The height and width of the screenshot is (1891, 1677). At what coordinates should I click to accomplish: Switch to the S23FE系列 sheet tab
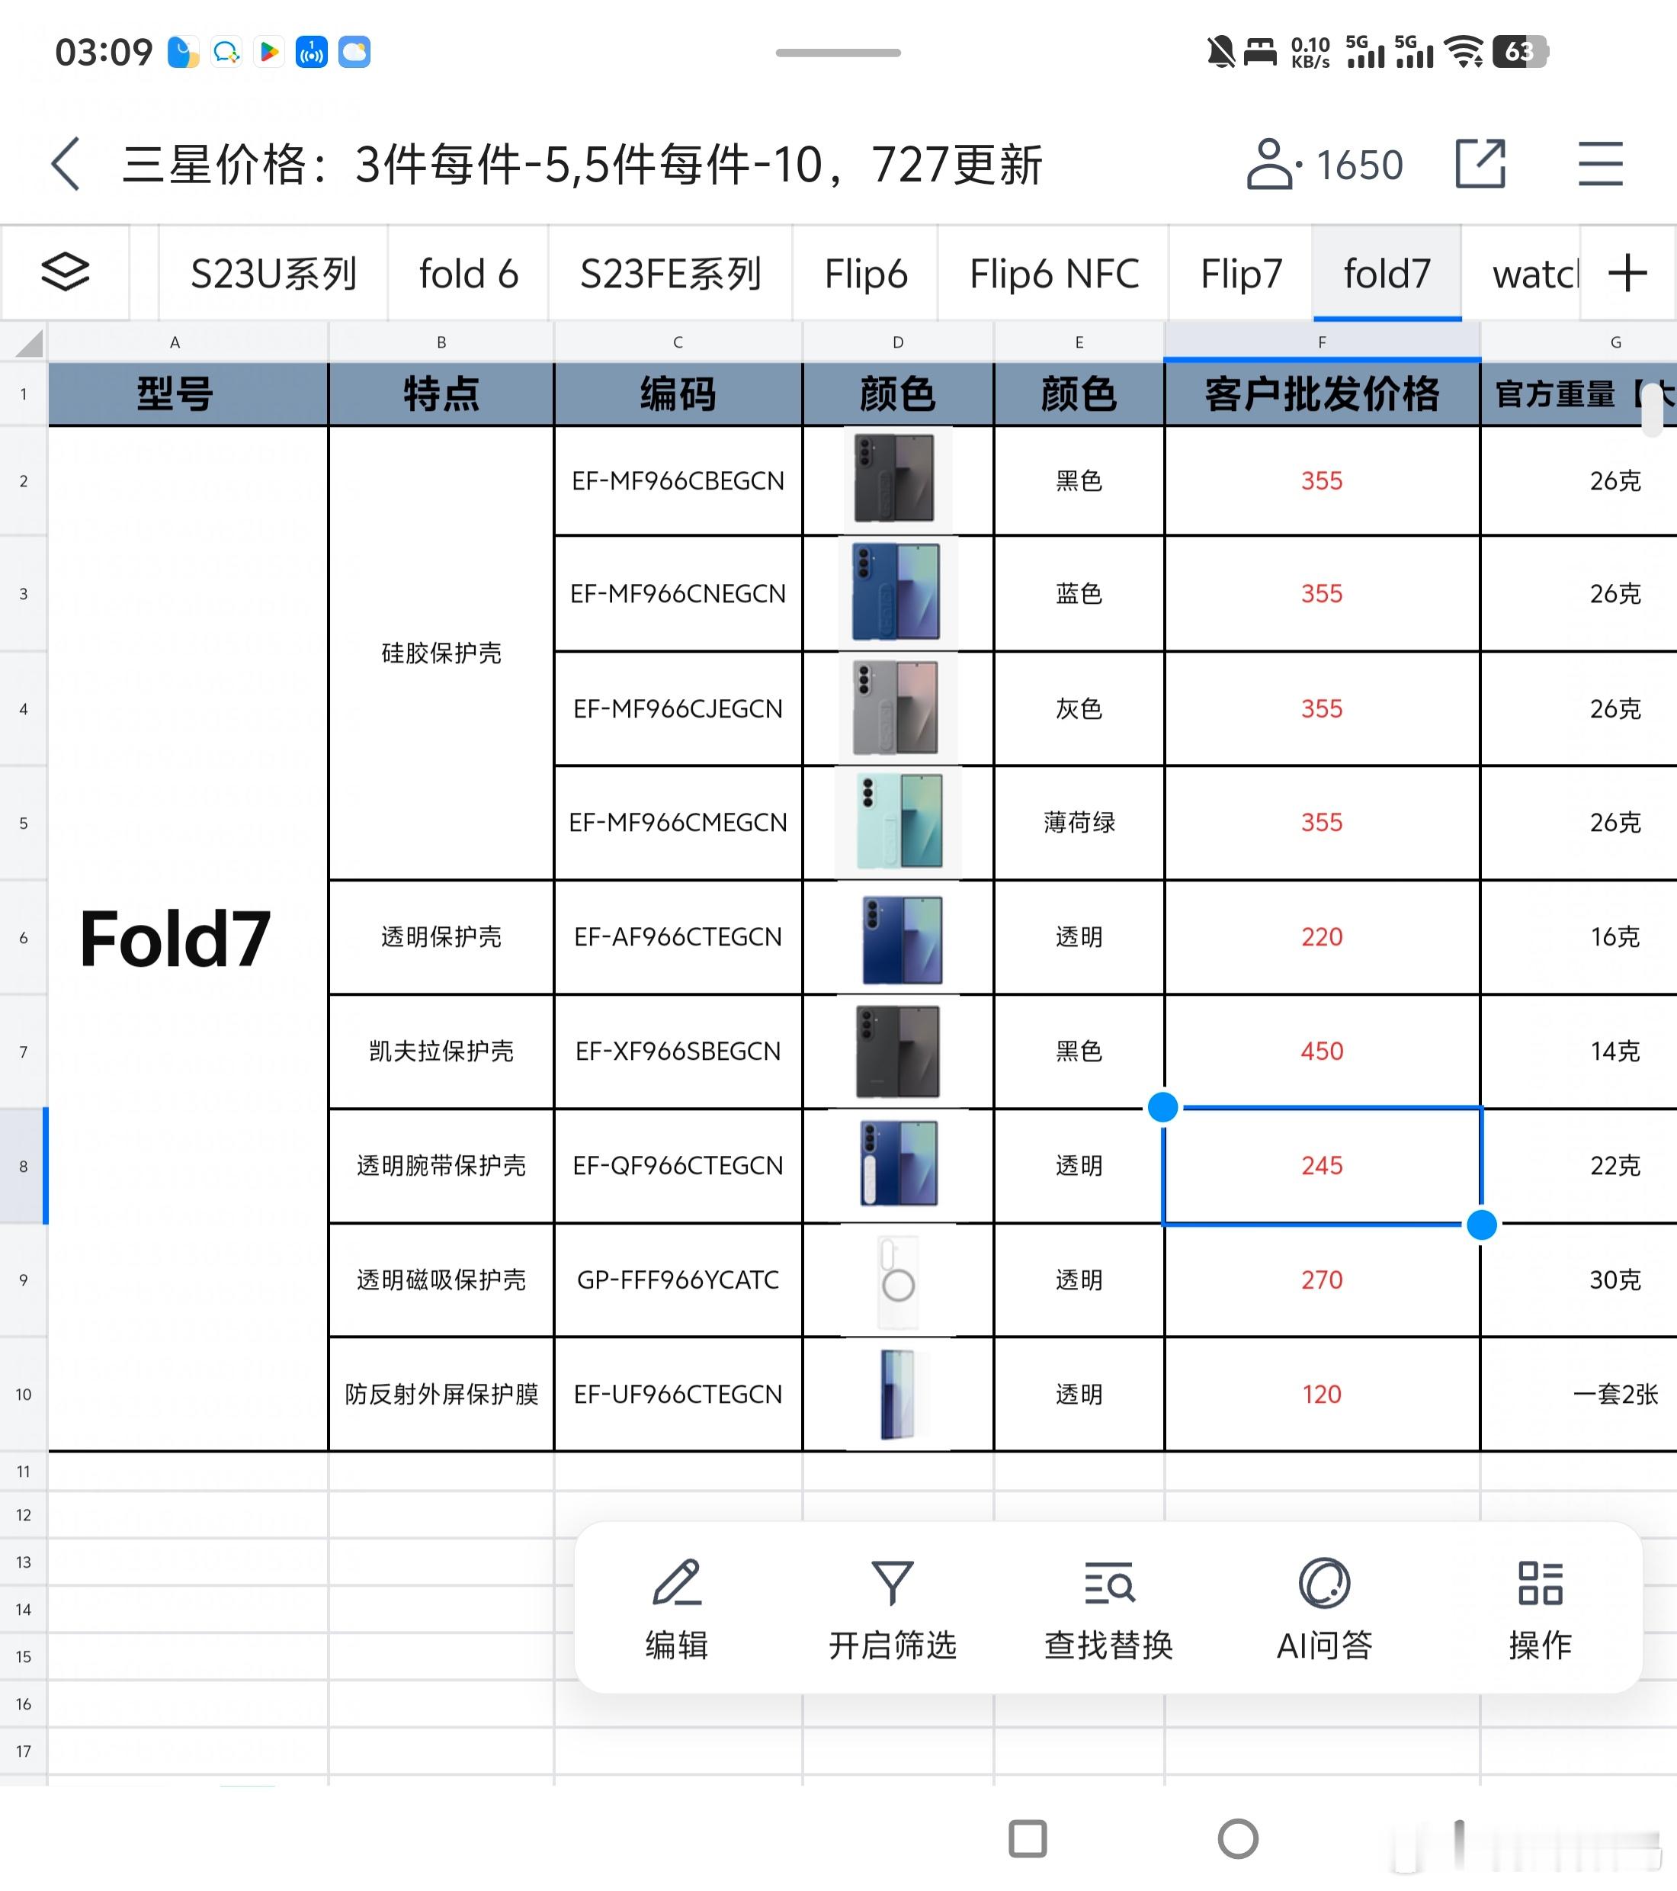coord(671,274)
